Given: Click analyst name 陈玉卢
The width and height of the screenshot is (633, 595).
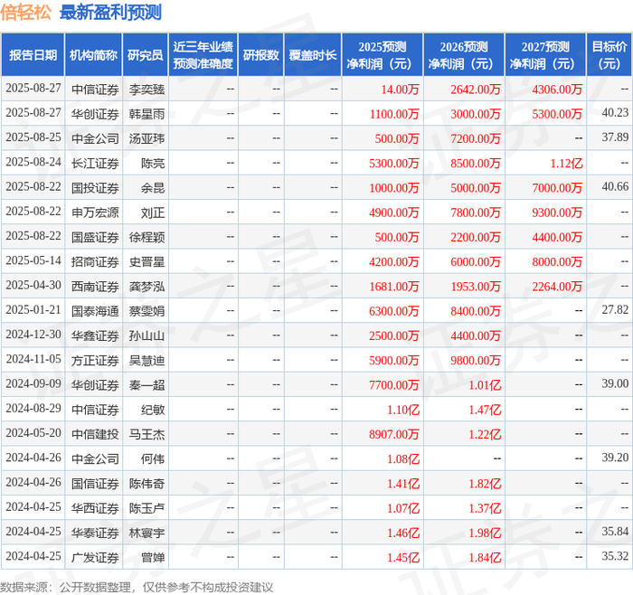Looking at the screenshot, I should [x=146, y=508].
